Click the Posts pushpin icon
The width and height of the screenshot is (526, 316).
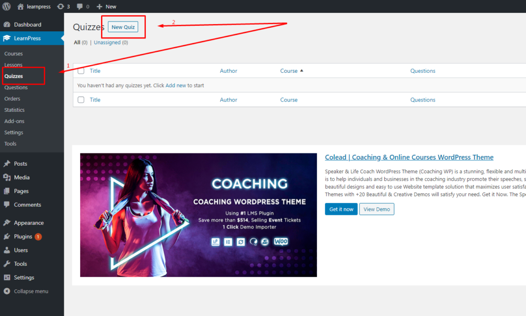pyautogui.click(x=7, y=164)
